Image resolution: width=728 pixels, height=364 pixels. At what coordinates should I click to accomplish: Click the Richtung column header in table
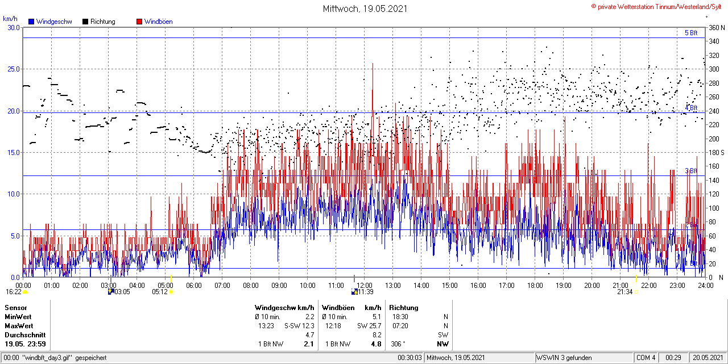click(404, 308)
